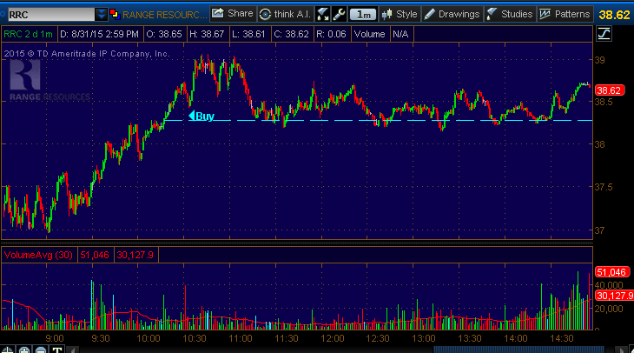Select the 1m timeframe button
Image resolution: width=634 pixels, height=353 pixels.
pos(365,14)
